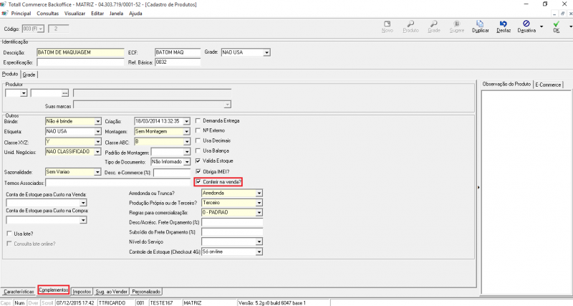
Task: Expand the Arredonda ou Trunca dropdown
Action: coord(259,193)
